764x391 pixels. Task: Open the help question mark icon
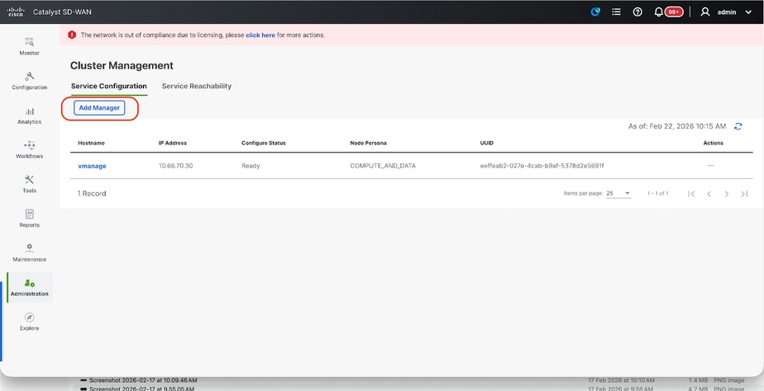(x=637, y=12)
